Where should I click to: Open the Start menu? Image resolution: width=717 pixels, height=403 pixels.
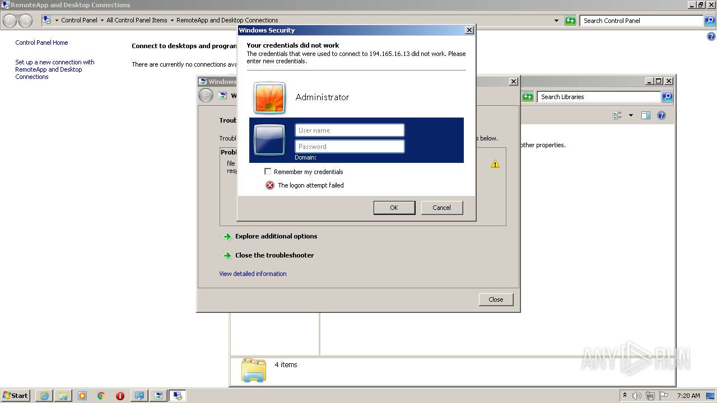tap(15, 396)
